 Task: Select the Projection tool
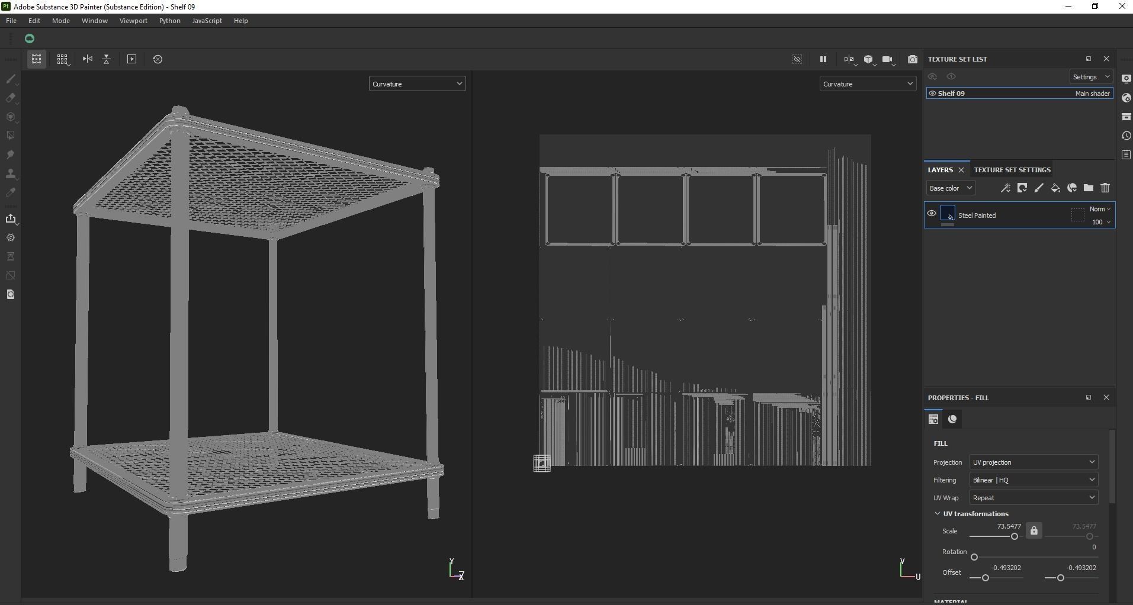coord(11,117)
